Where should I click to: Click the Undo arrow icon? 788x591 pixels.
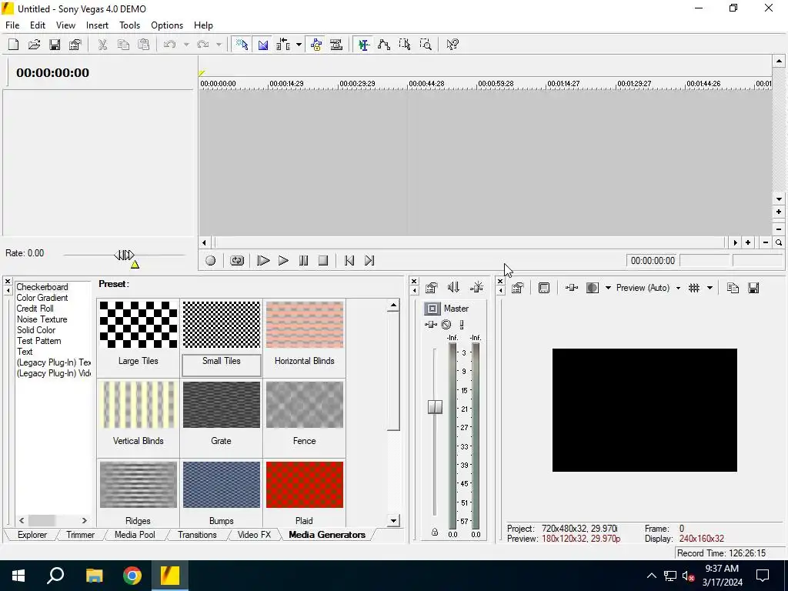(x=170, y=45)
